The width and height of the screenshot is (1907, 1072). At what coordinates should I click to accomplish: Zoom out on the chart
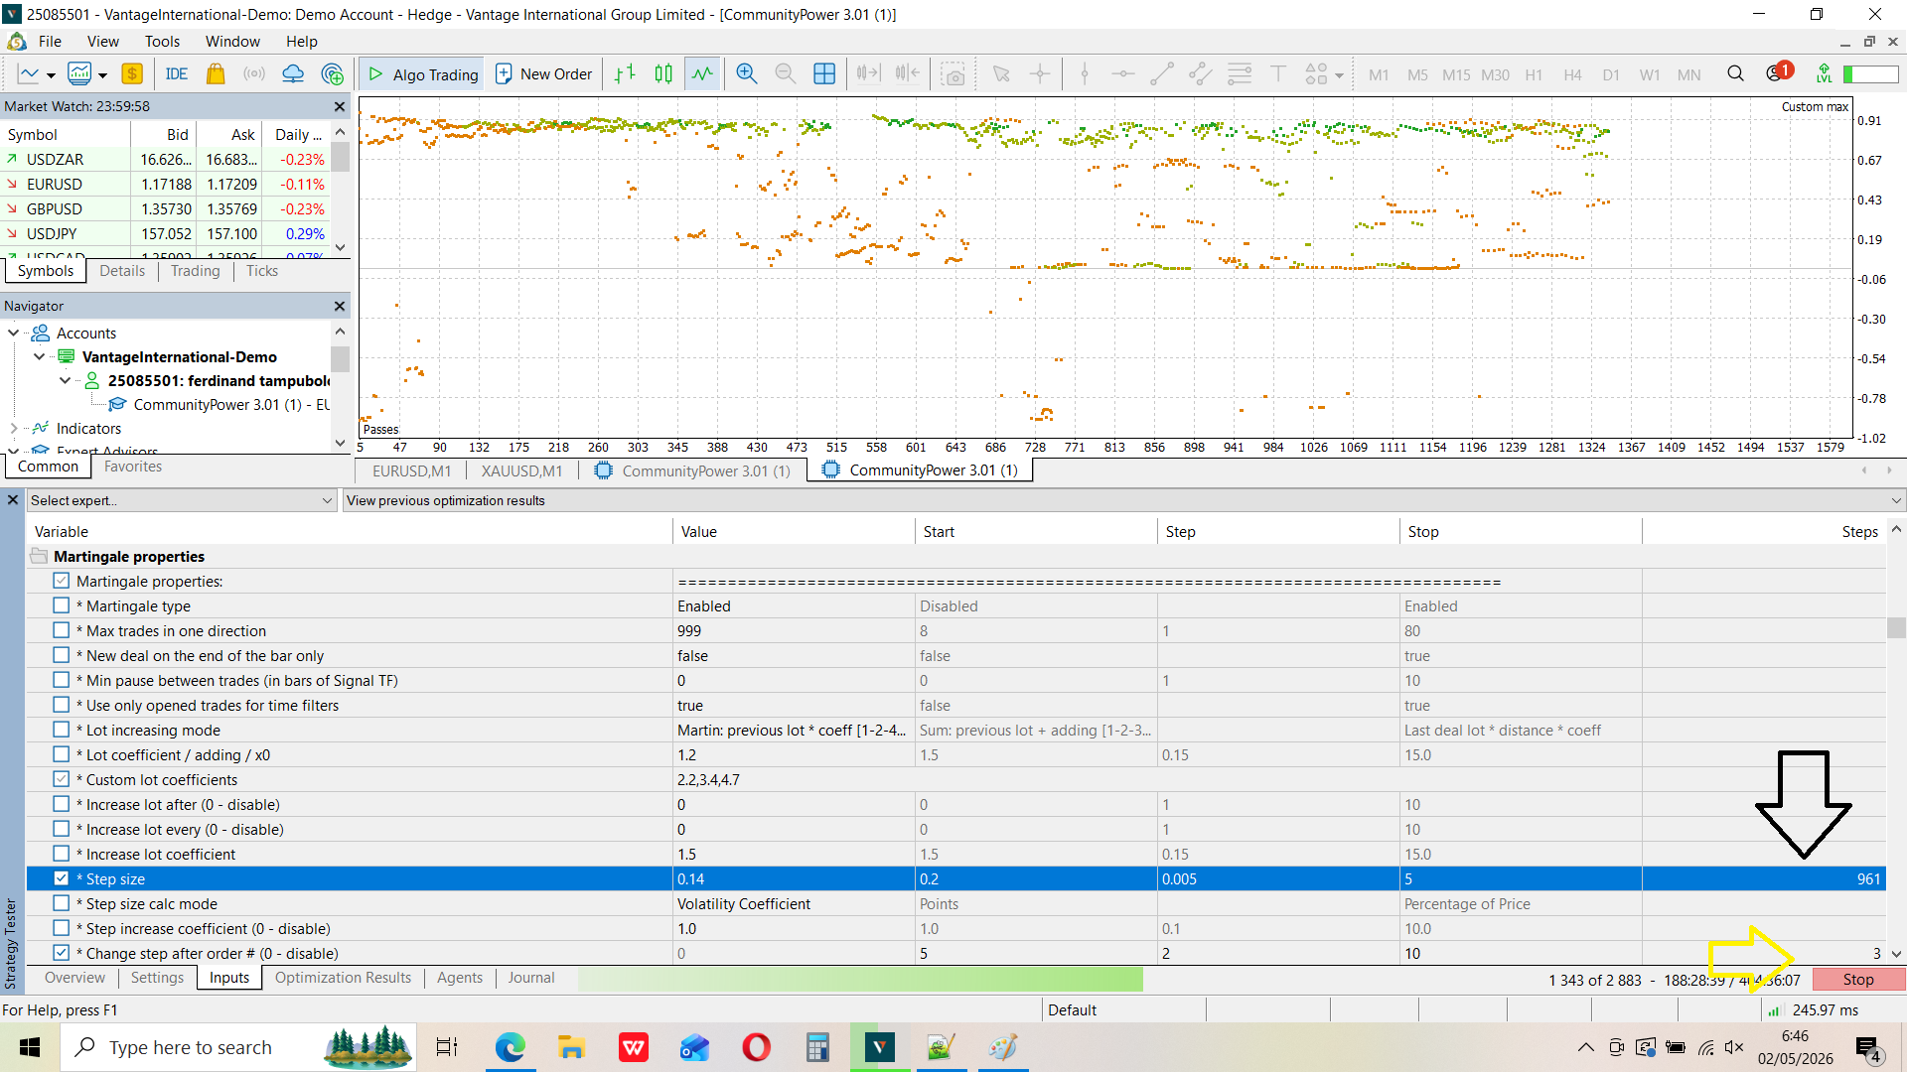click(x=785, y=74)
